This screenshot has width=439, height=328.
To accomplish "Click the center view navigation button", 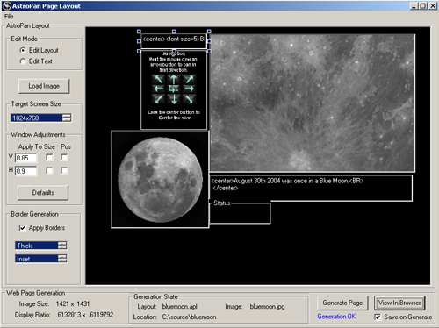I will 174,89.
